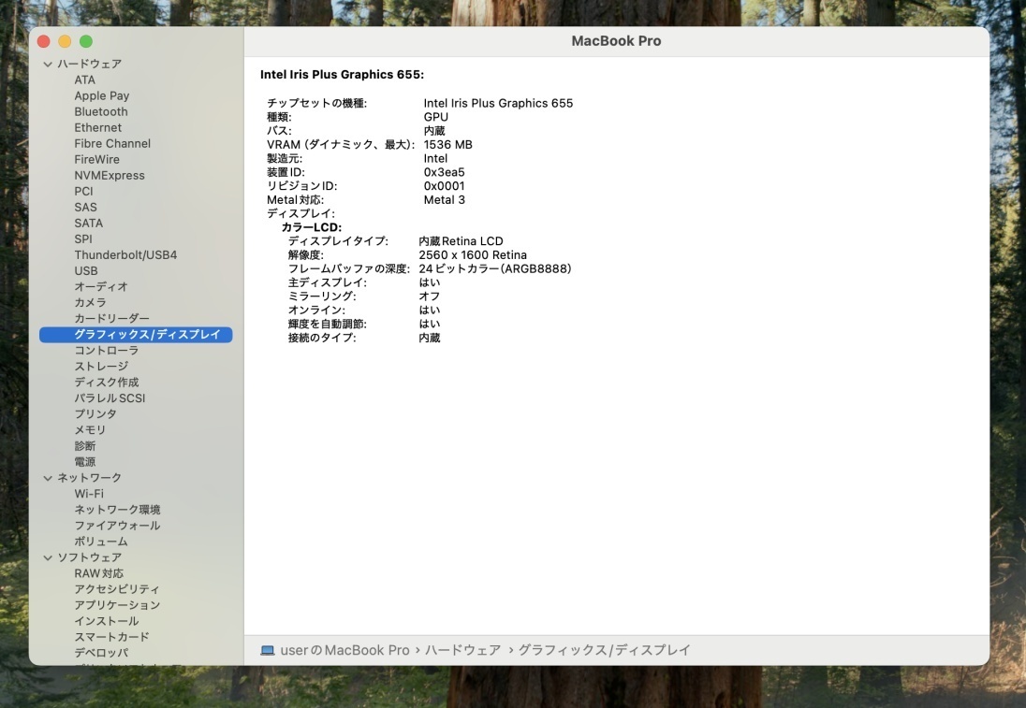The image size is (1026, 708).
Task: Select the グラフィックス/ディスプレイ sidebar row
Action: (x=136, y=335)
